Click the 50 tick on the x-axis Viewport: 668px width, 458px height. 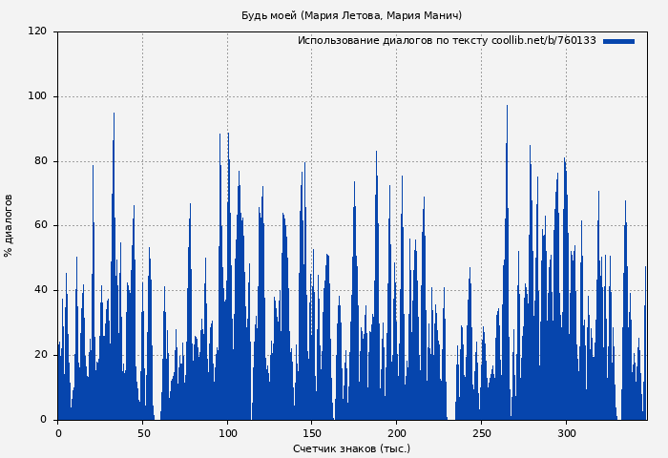[143, 433]
